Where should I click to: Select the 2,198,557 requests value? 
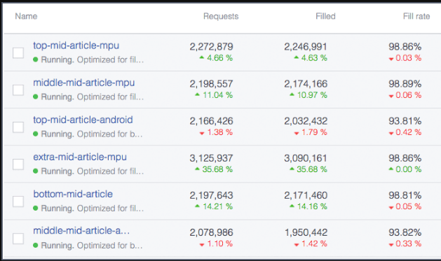point(211,84)
